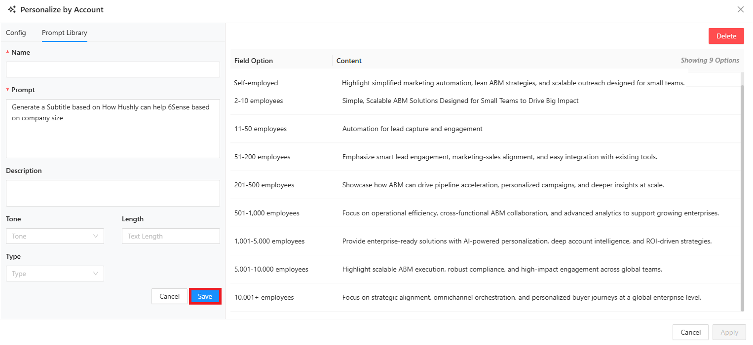Close the Personalize by Account dialog
The image size is (753, 345).
[x=740, y=9]
